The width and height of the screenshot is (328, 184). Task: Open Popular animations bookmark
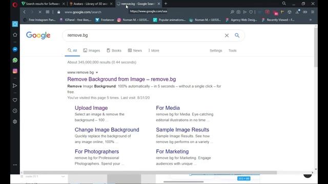170,20
